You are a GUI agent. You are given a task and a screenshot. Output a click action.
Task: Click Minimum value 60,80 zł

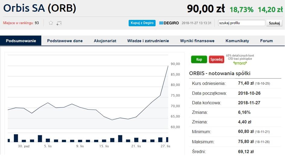click(x=246, y=132)
